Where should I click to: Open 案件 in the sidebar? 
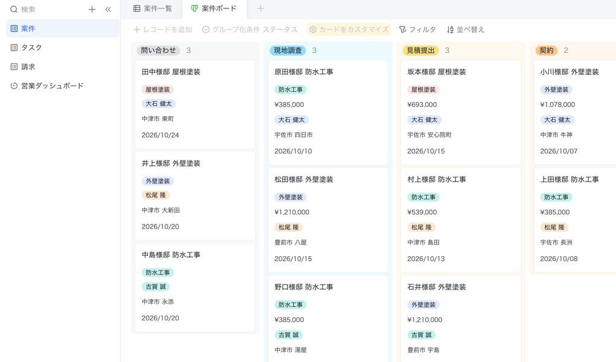click(63, 29)
